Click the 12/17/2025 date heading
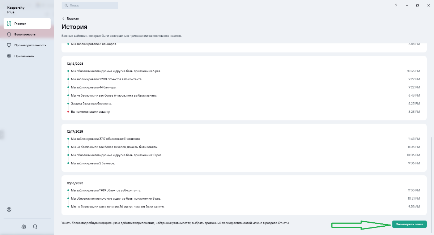434x235 pixels. pyautogui.click(x=75, y=132)
